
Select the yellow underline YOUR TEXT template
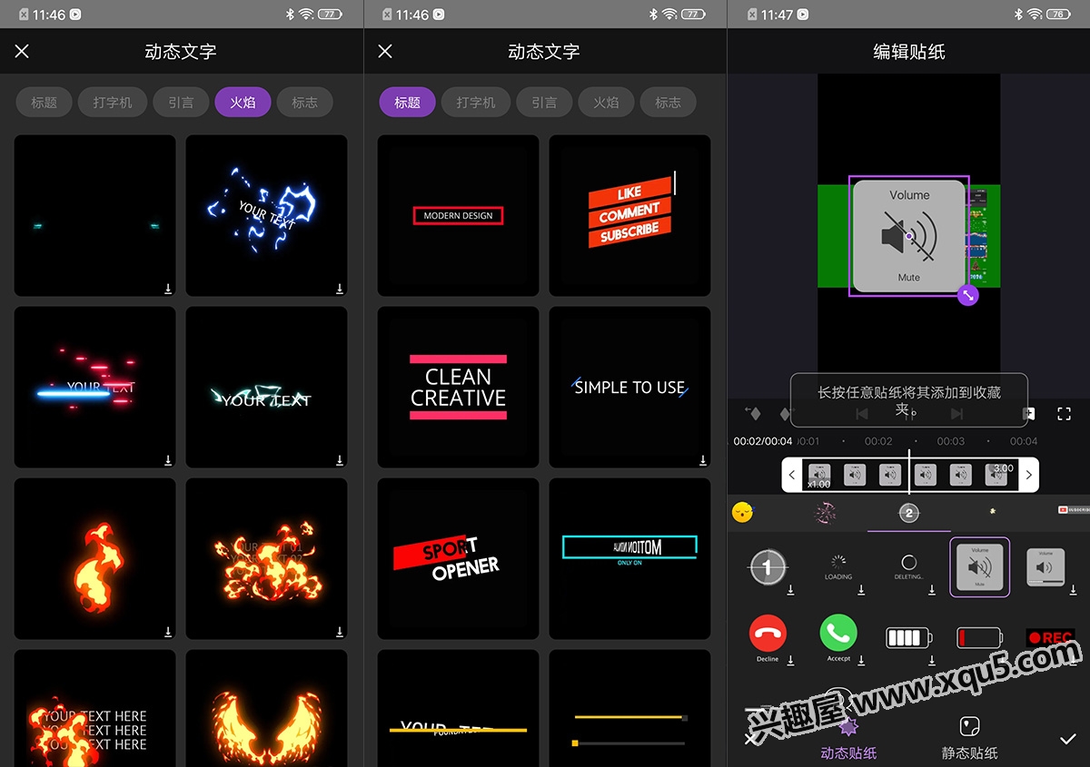(458, 708)
